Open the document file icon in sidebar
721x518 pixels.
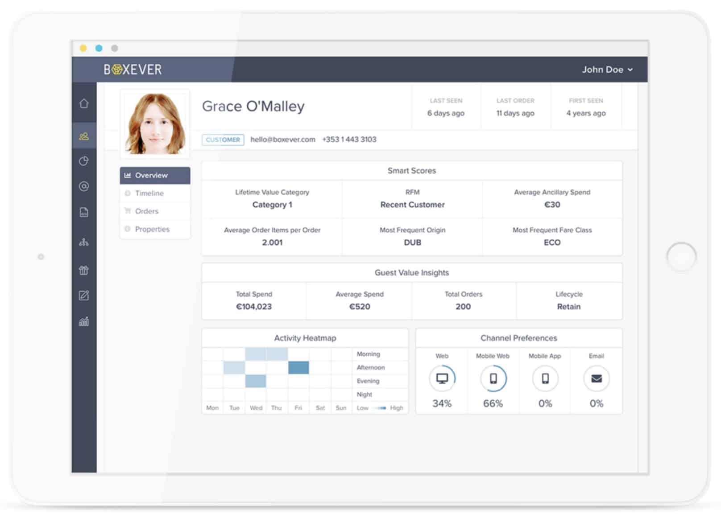(x=84, y=212)
